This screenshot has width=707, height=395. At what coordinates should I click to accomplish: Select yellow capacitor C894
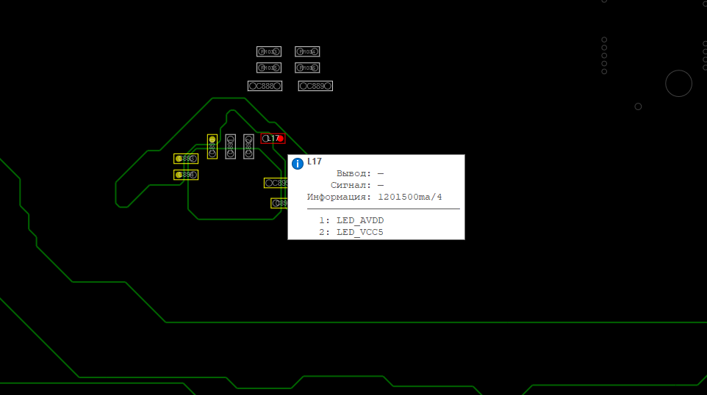(186, 175)
